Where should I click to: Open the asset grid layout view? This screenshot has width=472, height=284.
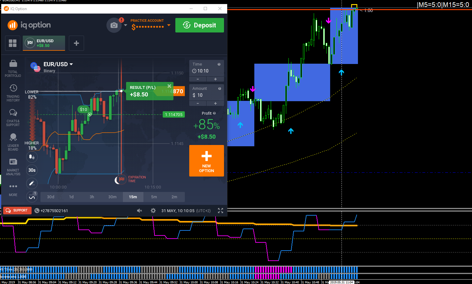coord(13,43)
